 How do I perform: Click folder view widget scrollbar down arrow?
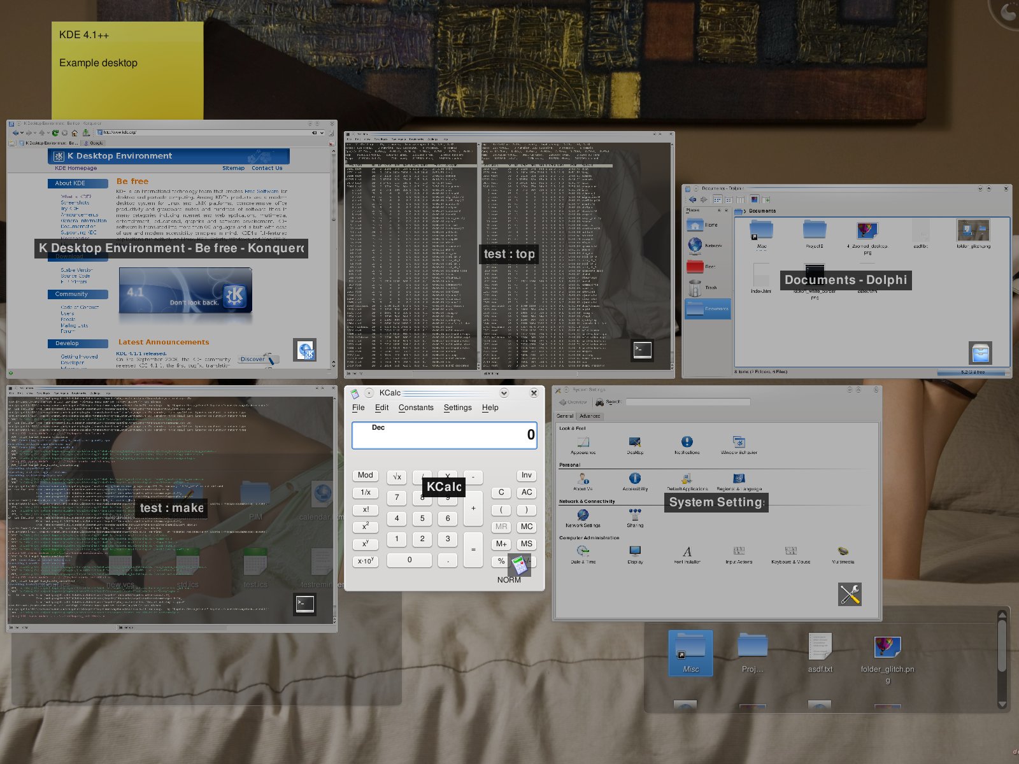point(1002,704)
